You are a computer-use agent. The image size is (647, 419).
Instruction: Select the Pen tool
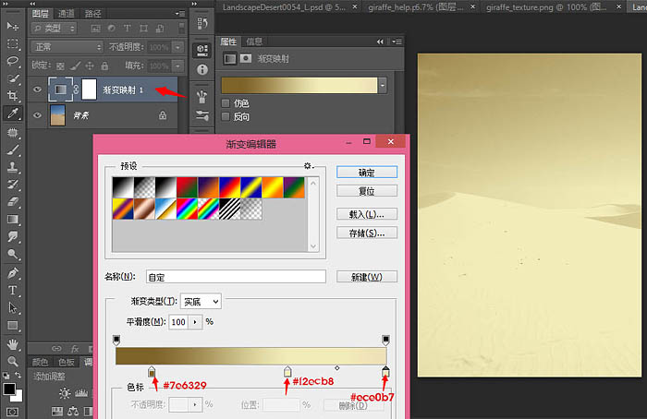(13, 273)
